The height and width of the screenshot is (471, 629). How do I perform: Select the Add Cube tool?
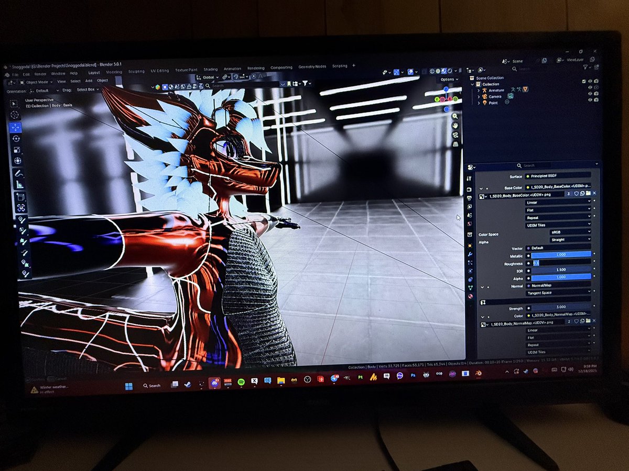20,197
